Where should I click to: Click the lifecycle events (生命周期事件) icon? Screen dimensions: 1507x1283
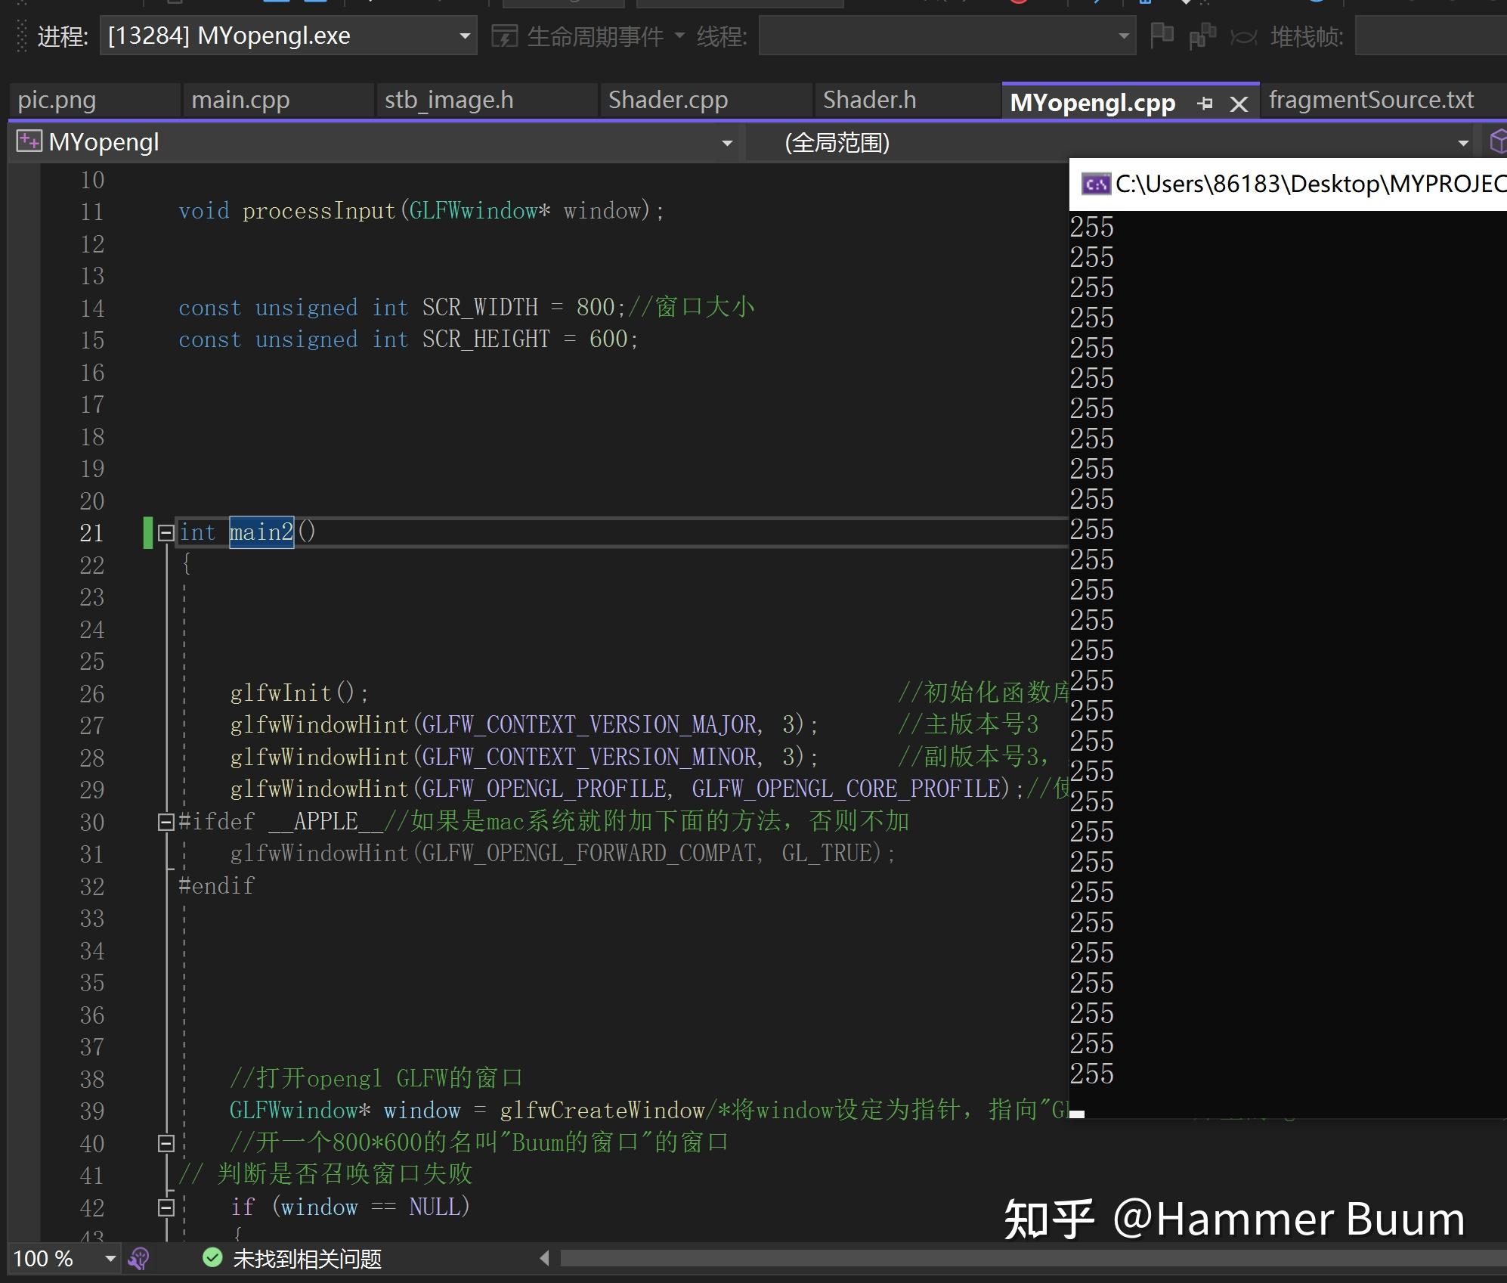(506, 36)
